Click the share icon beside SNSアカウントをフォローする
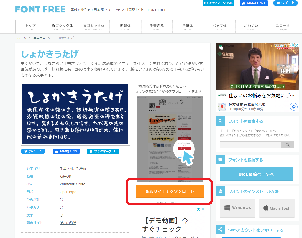 coord(220,229)
